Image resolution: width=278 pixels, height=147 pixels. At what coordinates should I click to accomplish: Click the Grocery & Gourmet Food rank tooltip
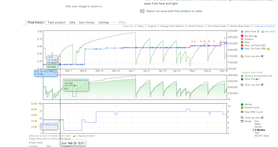click(76, 85)
